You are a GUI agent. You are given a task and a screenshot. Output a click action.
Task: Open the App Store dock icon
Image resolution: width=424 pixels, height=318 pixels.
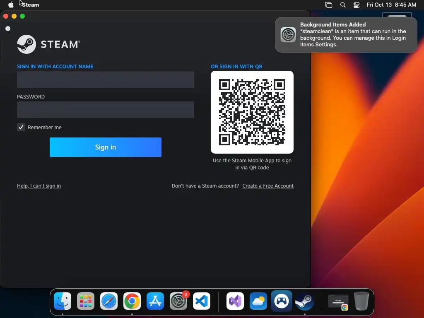coord(155,301)
